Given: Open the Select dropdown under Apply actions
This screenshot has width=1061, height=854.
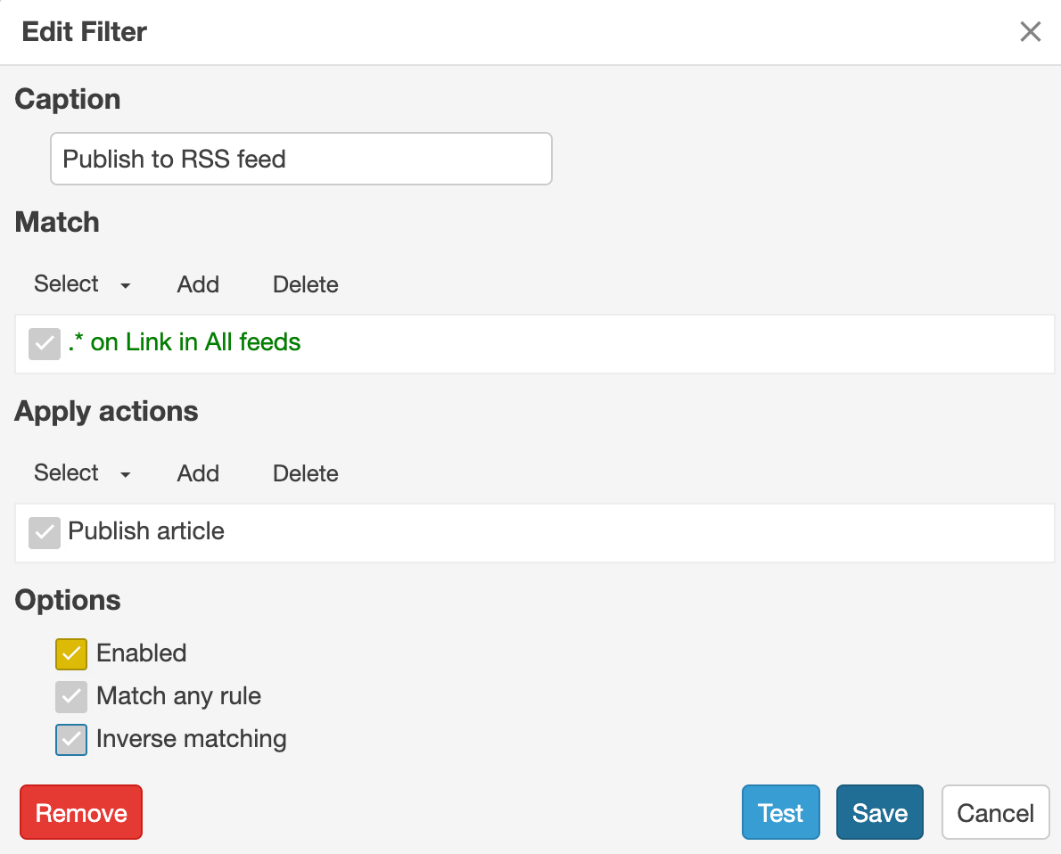Looking at the screenshot, I should click(82, 473).
